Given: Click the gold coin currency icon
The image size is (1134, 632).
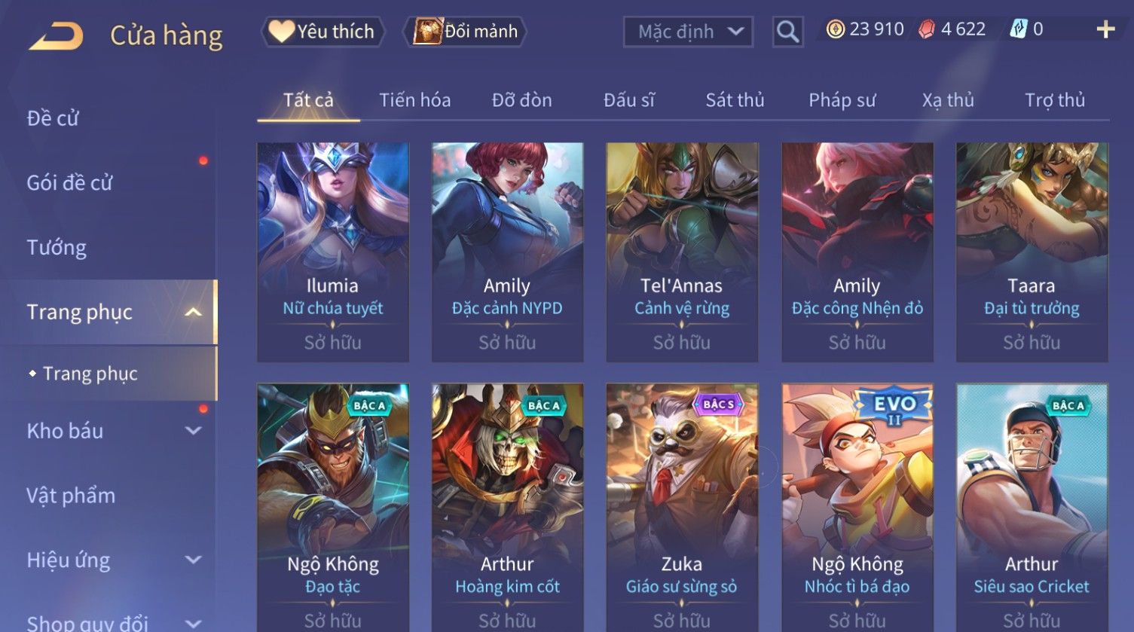Looking at the screenshot, I should pos(835,29).
